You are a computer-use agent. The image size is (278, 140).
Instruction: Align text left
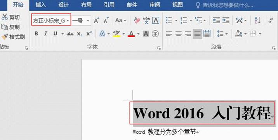coord(169,34)
